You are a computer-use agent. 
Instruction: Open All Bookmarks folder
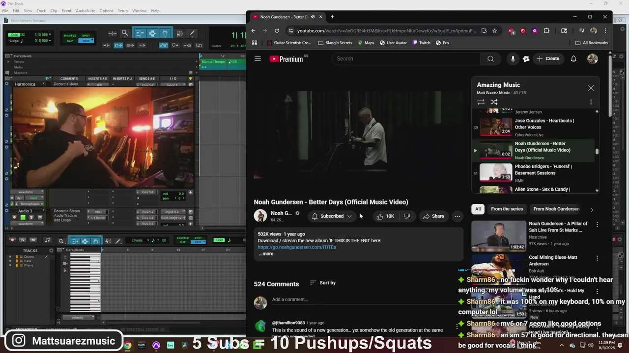[x=592, y=43]
